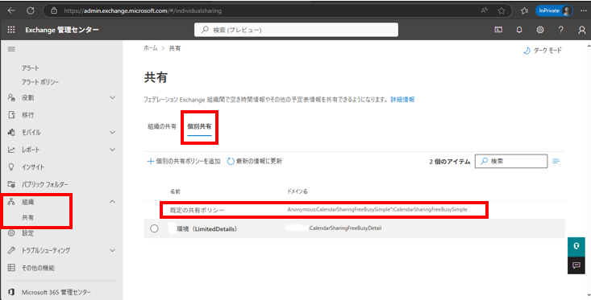Screen dimensions: 591x300
Task: Click 個別の共有ポリシーを追加 button
Action: pyautogui.click(x=184, y=162)
